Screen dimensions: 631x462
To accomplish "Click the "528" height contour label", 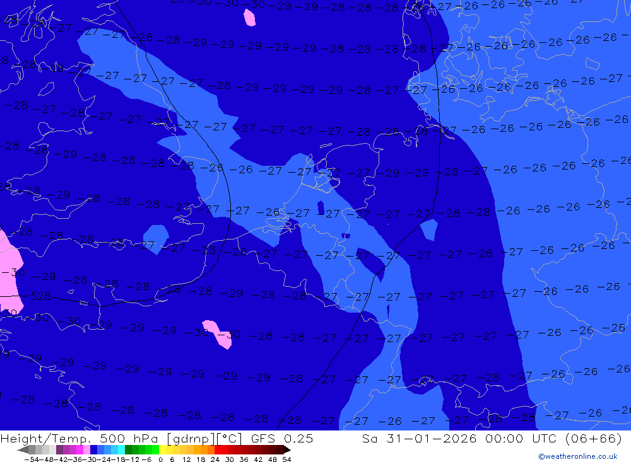I will (x=40, y=296).
